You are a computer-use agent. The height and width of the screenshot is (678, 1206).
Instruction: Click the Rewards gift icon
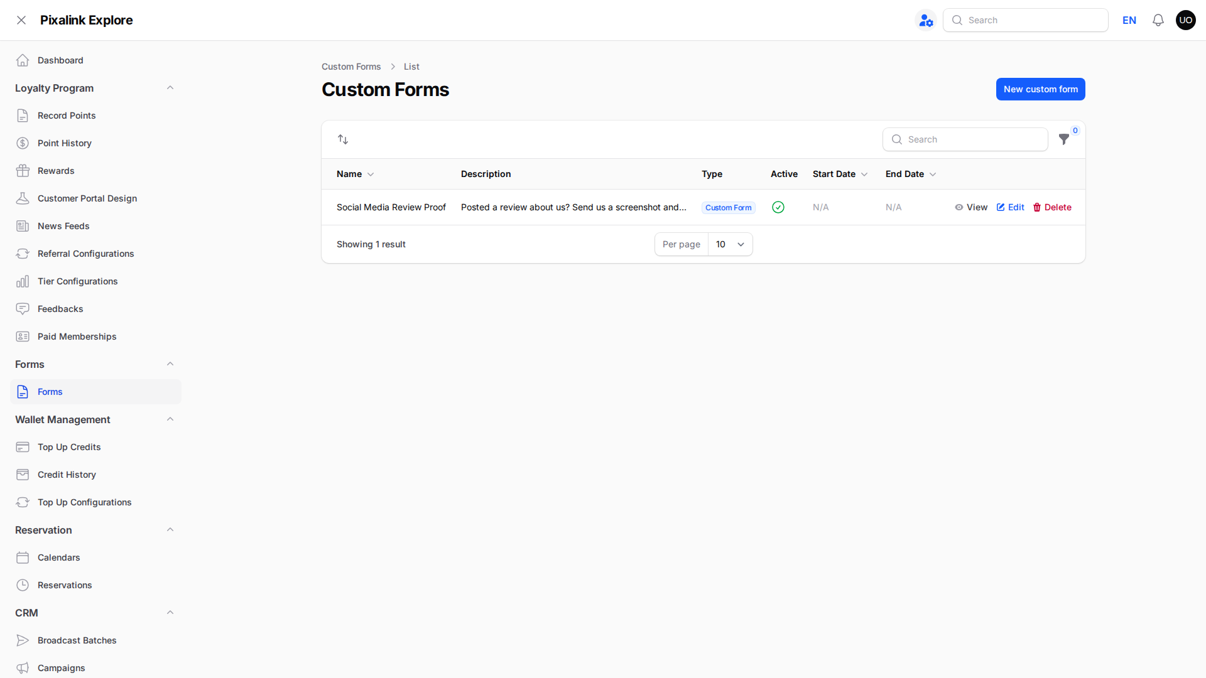tap(23, 171)
